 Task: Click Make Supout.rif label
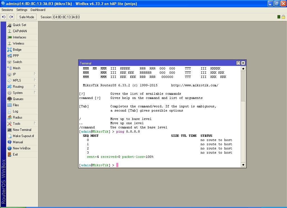(24, 136)
